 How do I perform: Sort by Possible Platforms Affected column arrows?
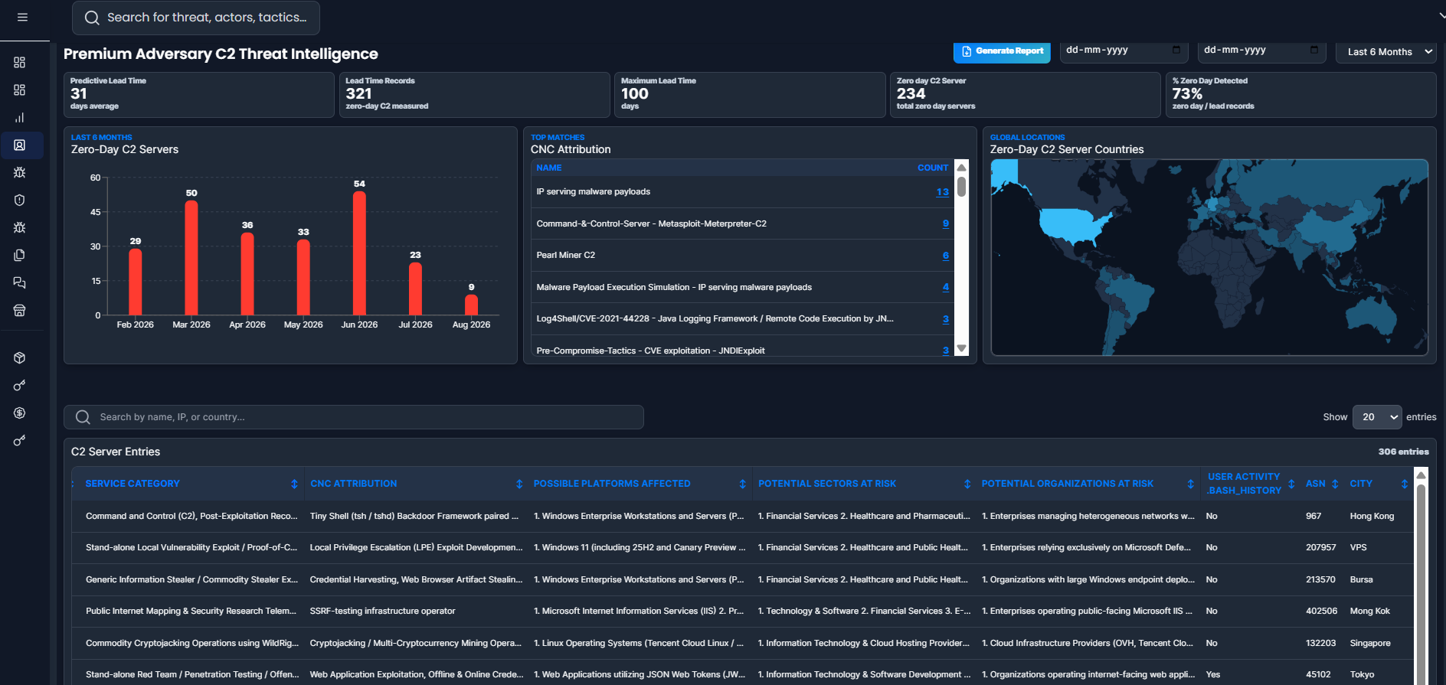click(742, 484)
